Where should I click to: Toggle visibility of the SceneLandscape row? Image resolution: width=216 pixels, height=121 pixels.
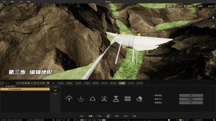click(6, 89)
